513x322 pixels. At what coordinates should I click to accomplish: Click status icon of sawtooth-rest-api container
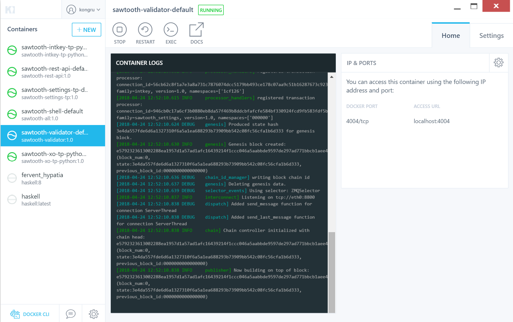(x=12, y=72)
